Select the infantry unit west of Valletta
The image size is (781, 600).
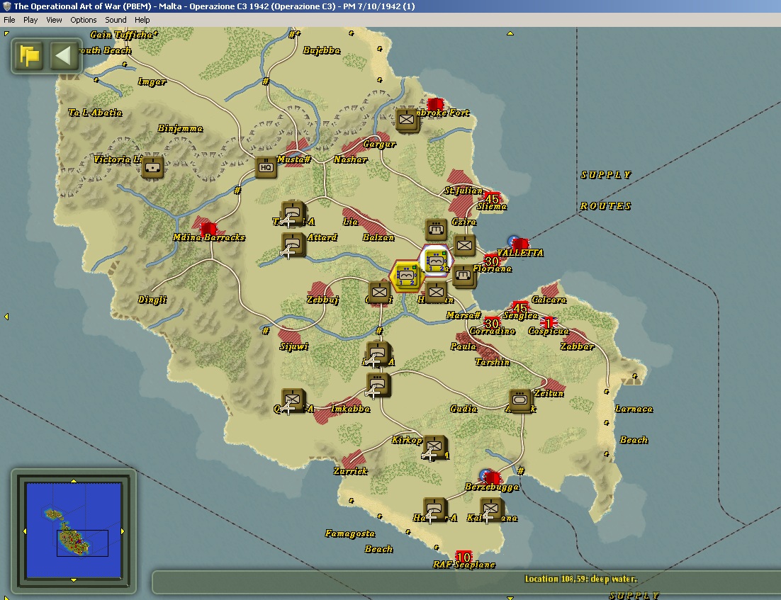464,246
